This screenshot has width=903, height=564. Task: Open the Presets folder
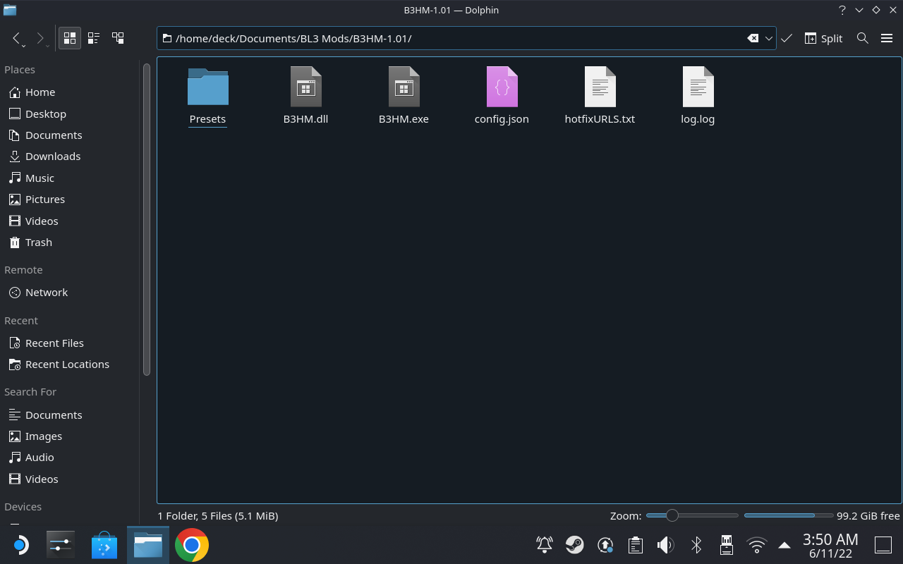click(x=207, y=97)
